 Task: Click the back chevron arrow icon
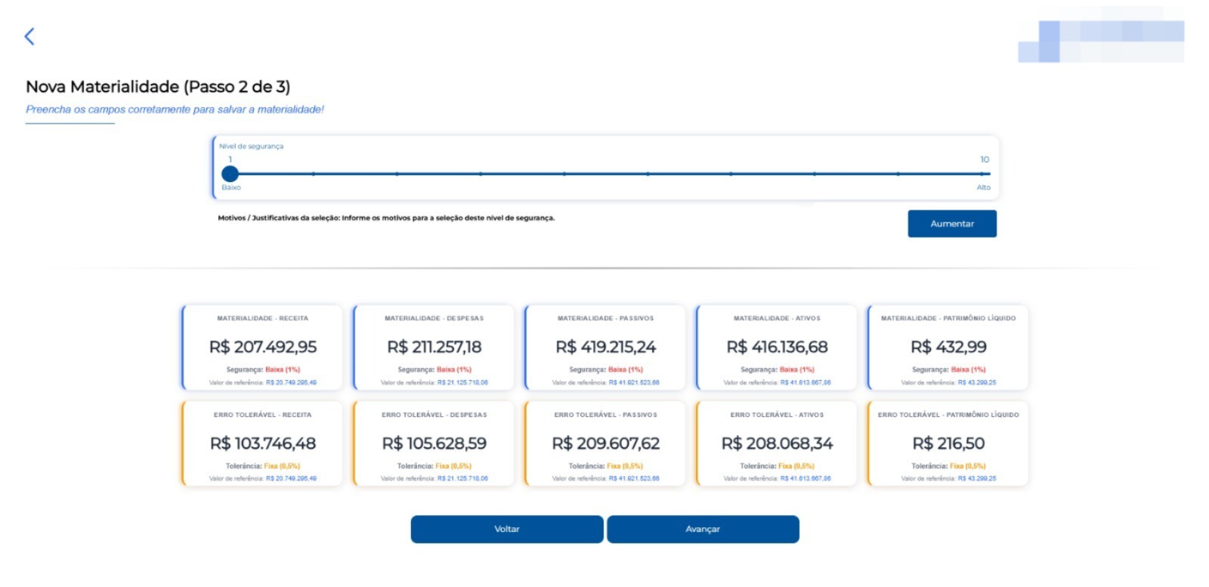(x=29, y=36)
